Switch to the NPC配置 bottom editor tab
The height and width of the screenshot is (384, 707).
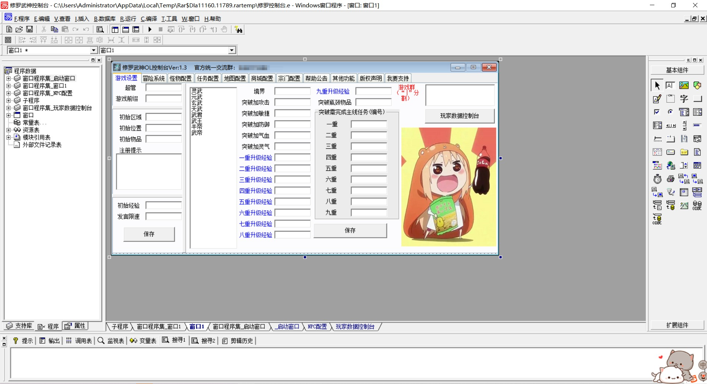(x=317, y=327)
